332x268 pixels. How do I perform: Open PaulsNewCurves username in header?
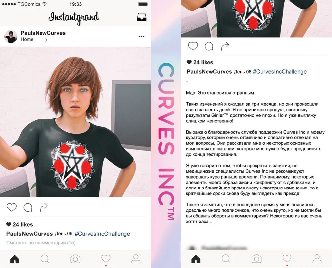43,33
